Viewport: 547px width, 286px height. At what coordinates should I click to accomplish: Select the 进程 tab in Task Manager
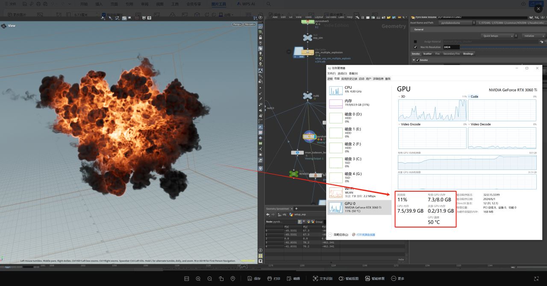click(x=330, y=79)
